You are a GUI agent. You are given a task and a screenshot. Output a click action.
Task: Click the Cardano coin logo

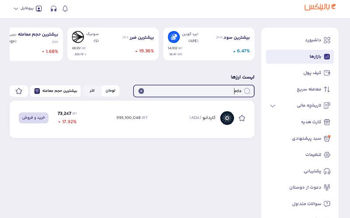pos(227,118)
